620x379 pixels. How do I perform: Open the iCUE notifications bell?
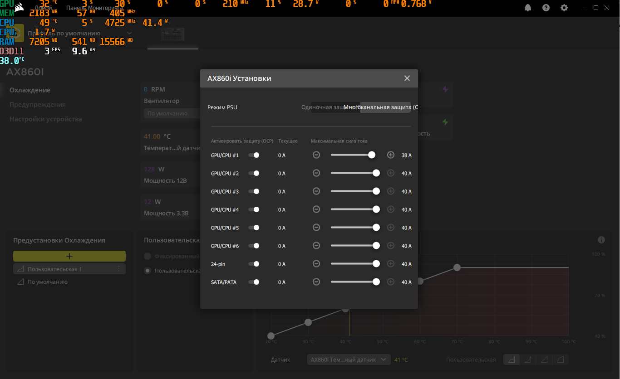coord(528,8)
